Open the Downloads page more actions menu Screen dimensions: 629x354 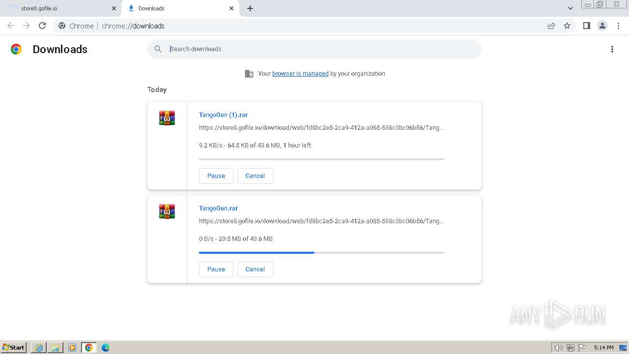click(x=612, y=49)
